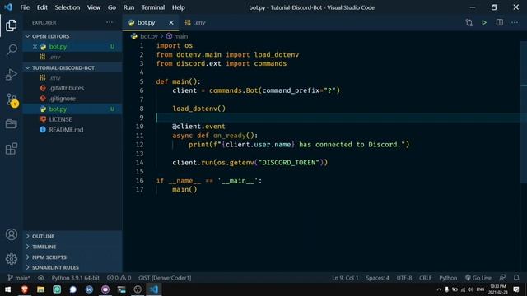Image resolution: width=527 pixels, height=296 pixels.
Task: Open the View menu
Action: 94,7
